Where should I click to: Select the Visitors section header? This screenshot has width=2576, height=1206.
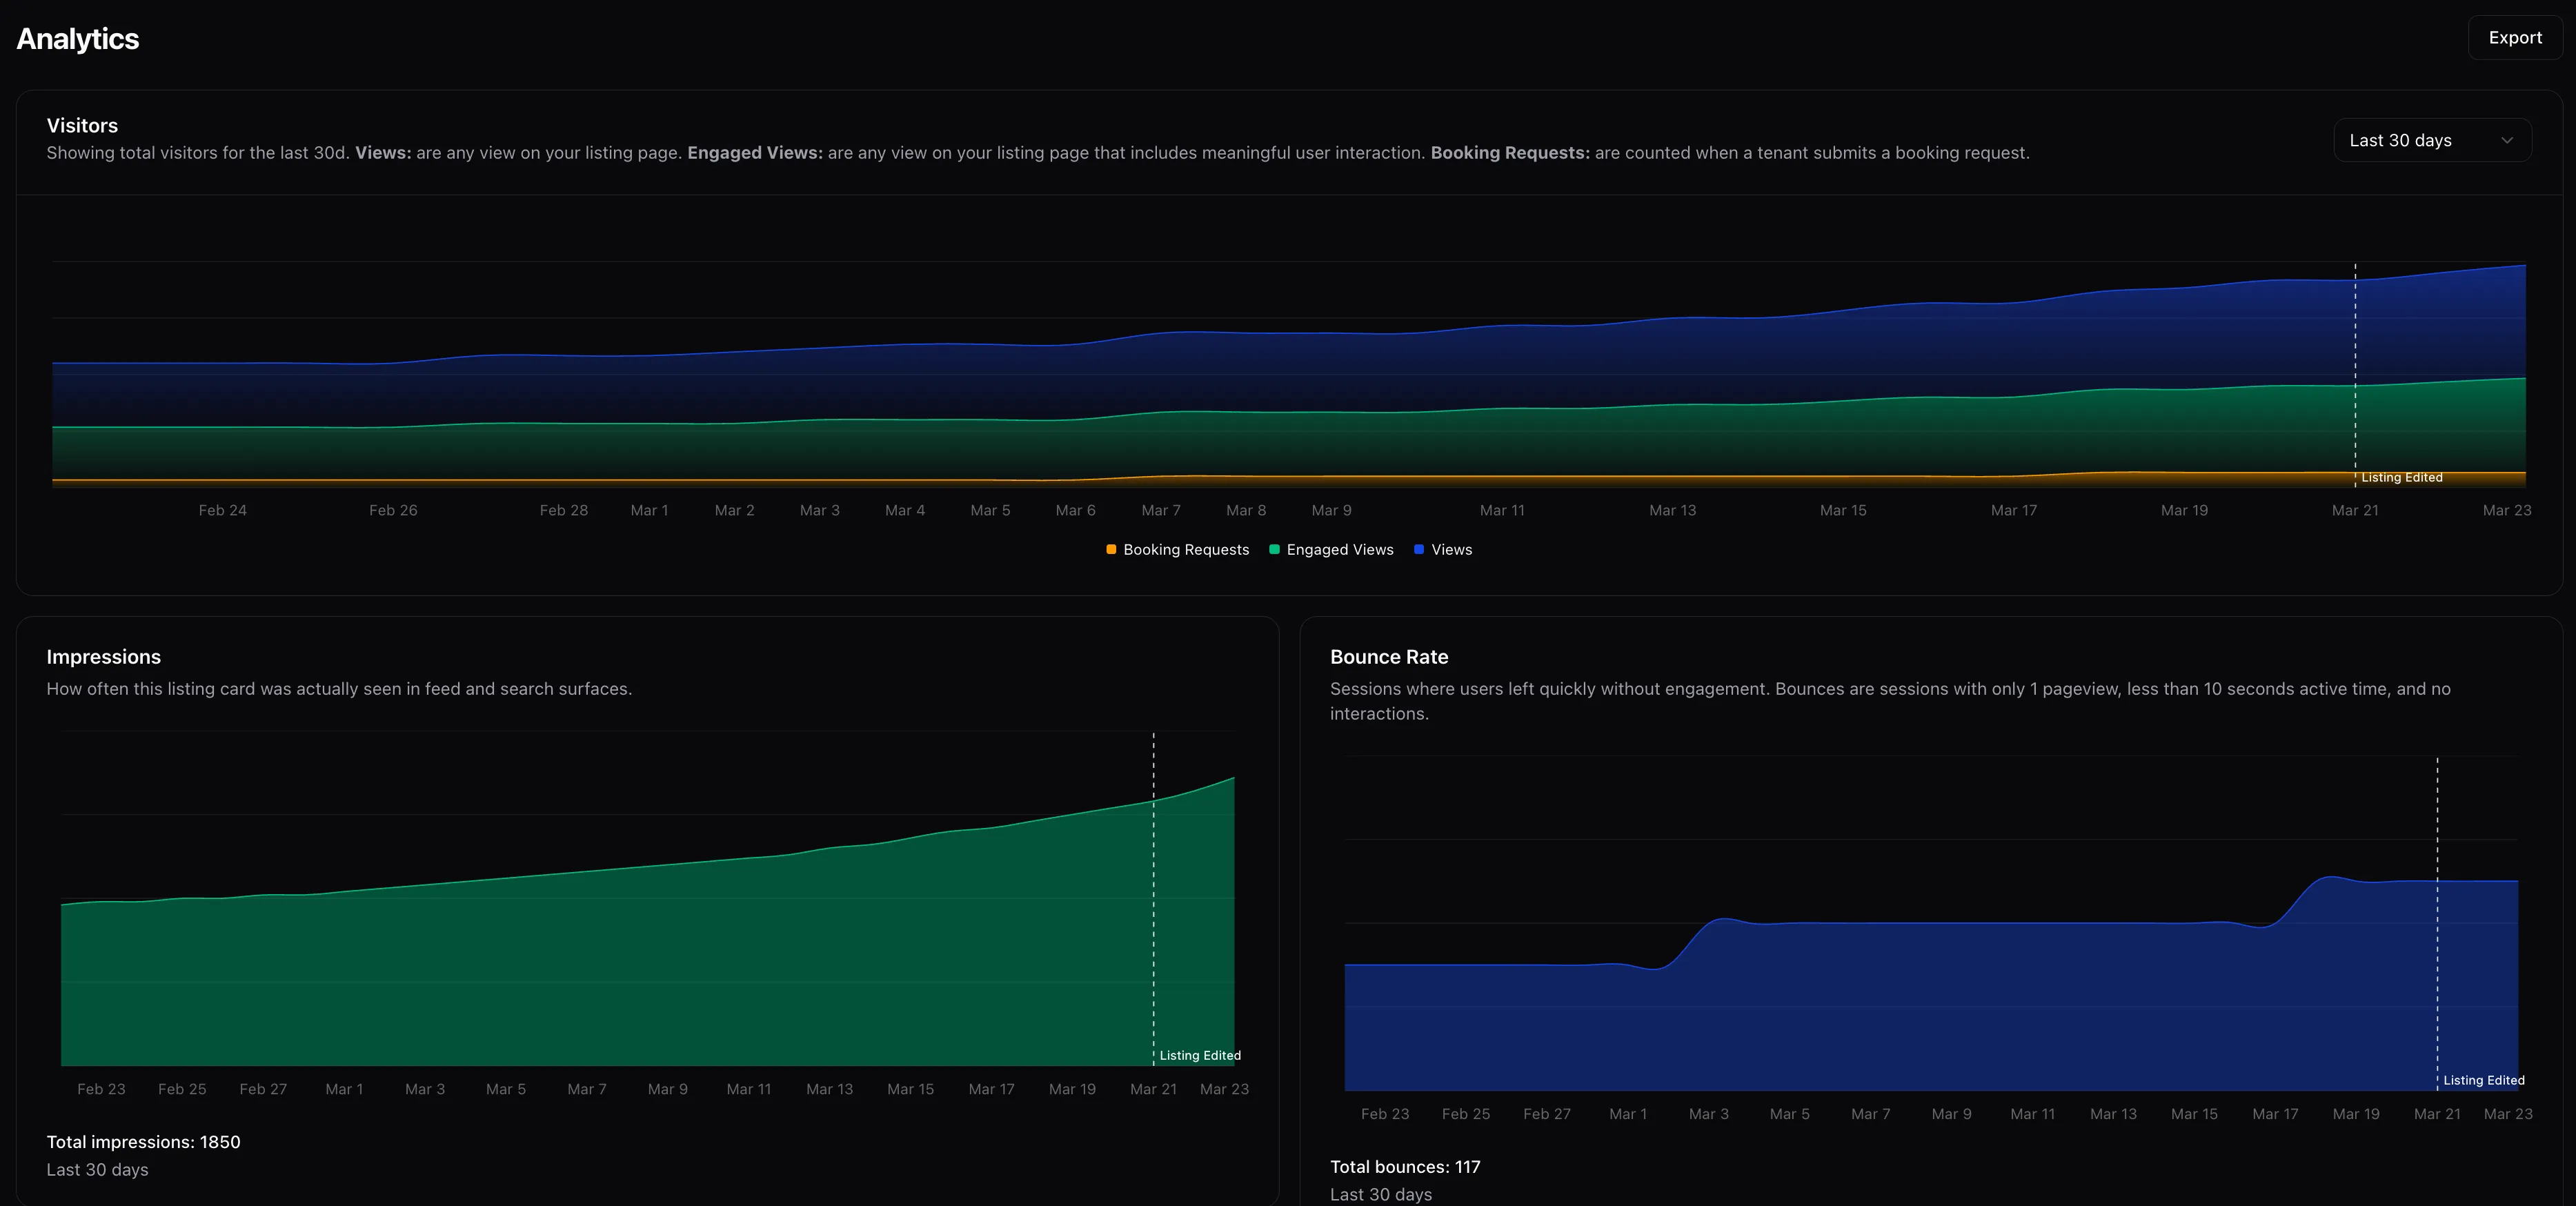coord(81,125)
